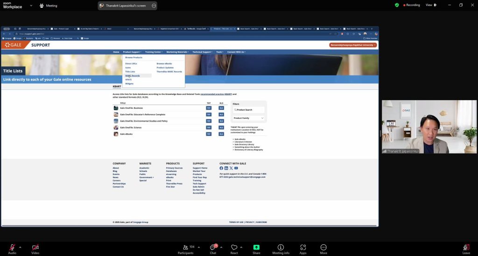
Task: Toggle Zoom Video on
Action: point(35,249)
